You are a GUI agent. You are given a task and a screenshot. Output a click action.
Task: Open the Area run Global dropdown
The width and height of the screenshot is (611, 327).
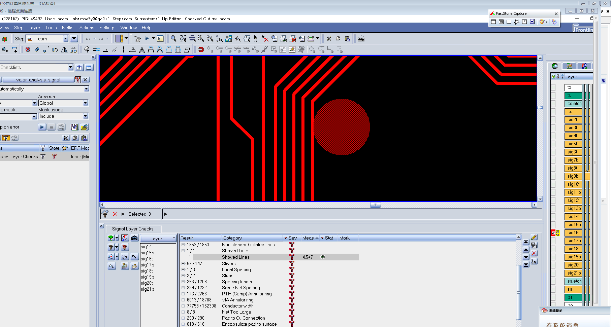(86, 103)
